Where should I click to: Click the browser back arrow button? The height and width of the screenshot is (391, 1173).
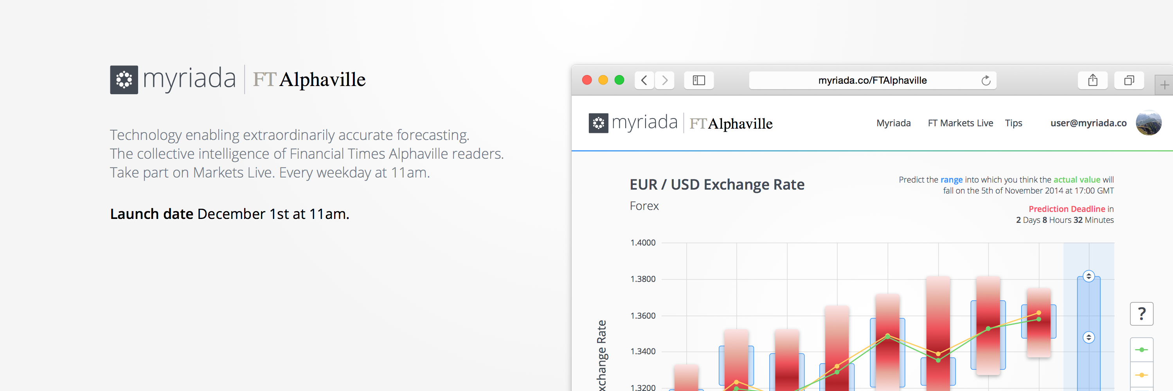coord(644,81)
